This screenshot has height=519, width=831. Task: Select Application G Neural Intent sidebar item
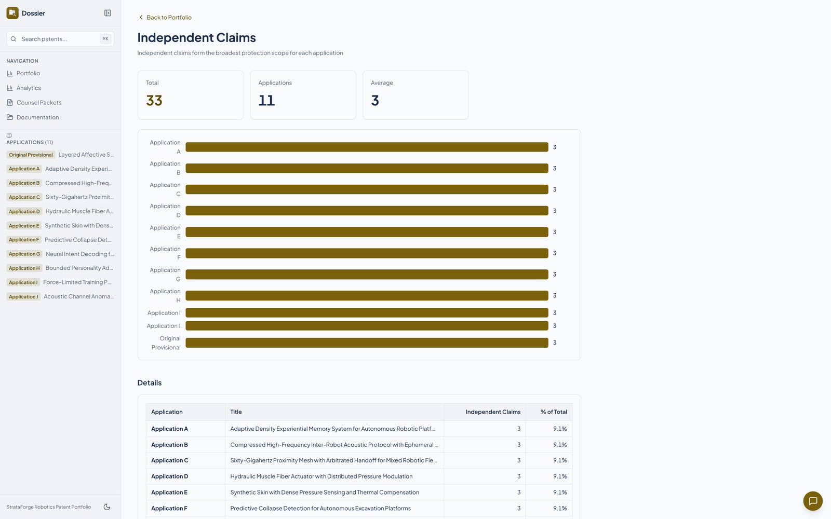click(x=60, y=254)
